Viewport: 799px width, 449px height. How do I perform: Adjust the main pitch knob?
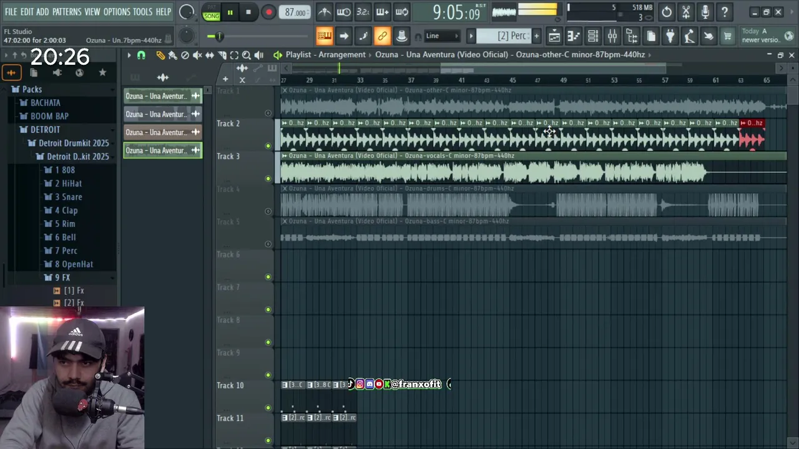coord(186,36)
